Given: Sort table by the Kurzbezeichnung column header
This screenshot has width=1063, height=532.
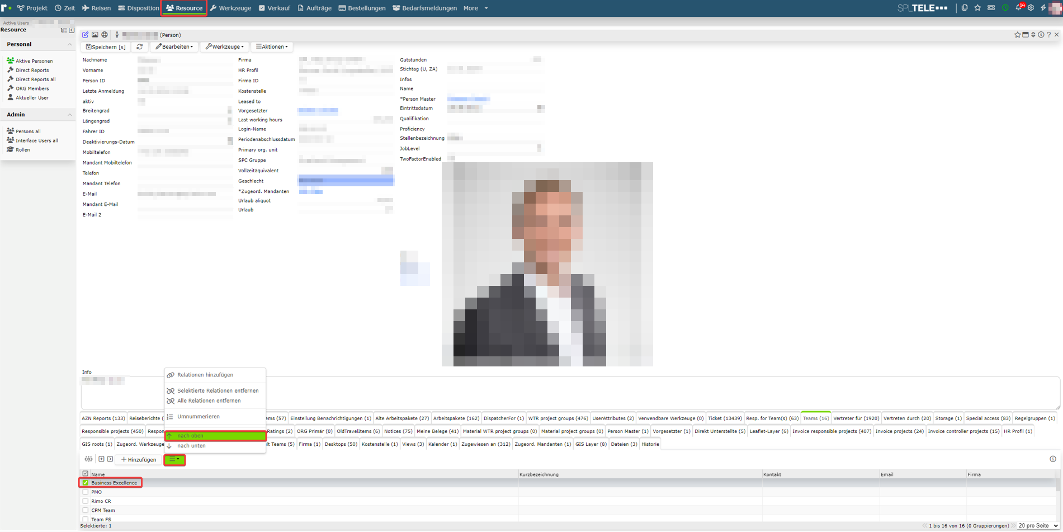Looking at the screenshot, I should 539,474.
